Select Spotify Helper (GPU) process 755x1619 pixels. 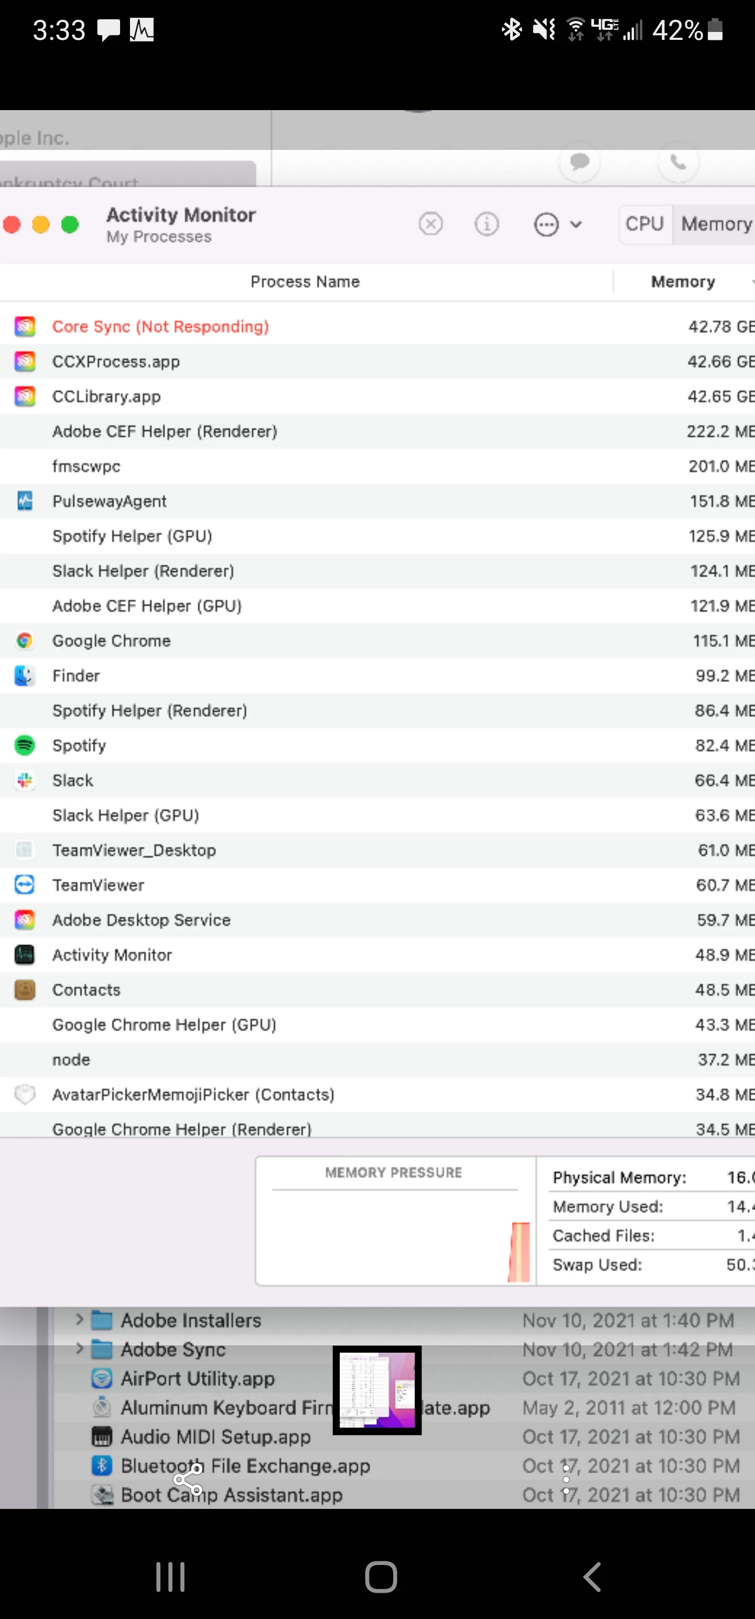pyautogui.click(x=377, y=535)
